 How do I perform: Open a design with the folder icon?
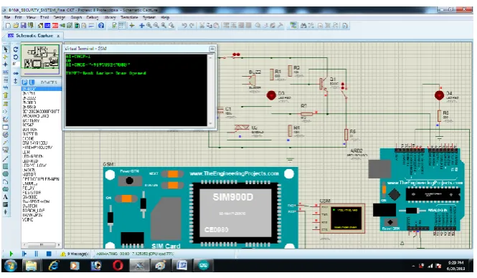(16, 26)
